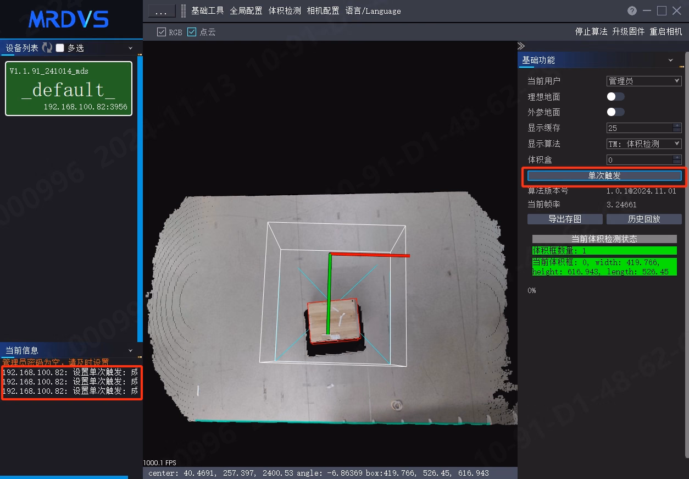
Task: Enable the 多选 multi-select checkbox
Action: tap(60, 48)
